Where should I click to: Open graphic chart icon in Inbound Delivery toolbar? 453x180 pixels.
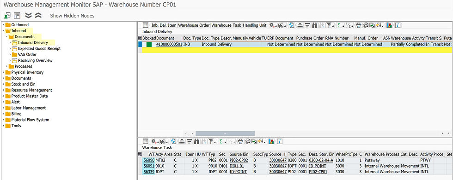click(389, 25)
